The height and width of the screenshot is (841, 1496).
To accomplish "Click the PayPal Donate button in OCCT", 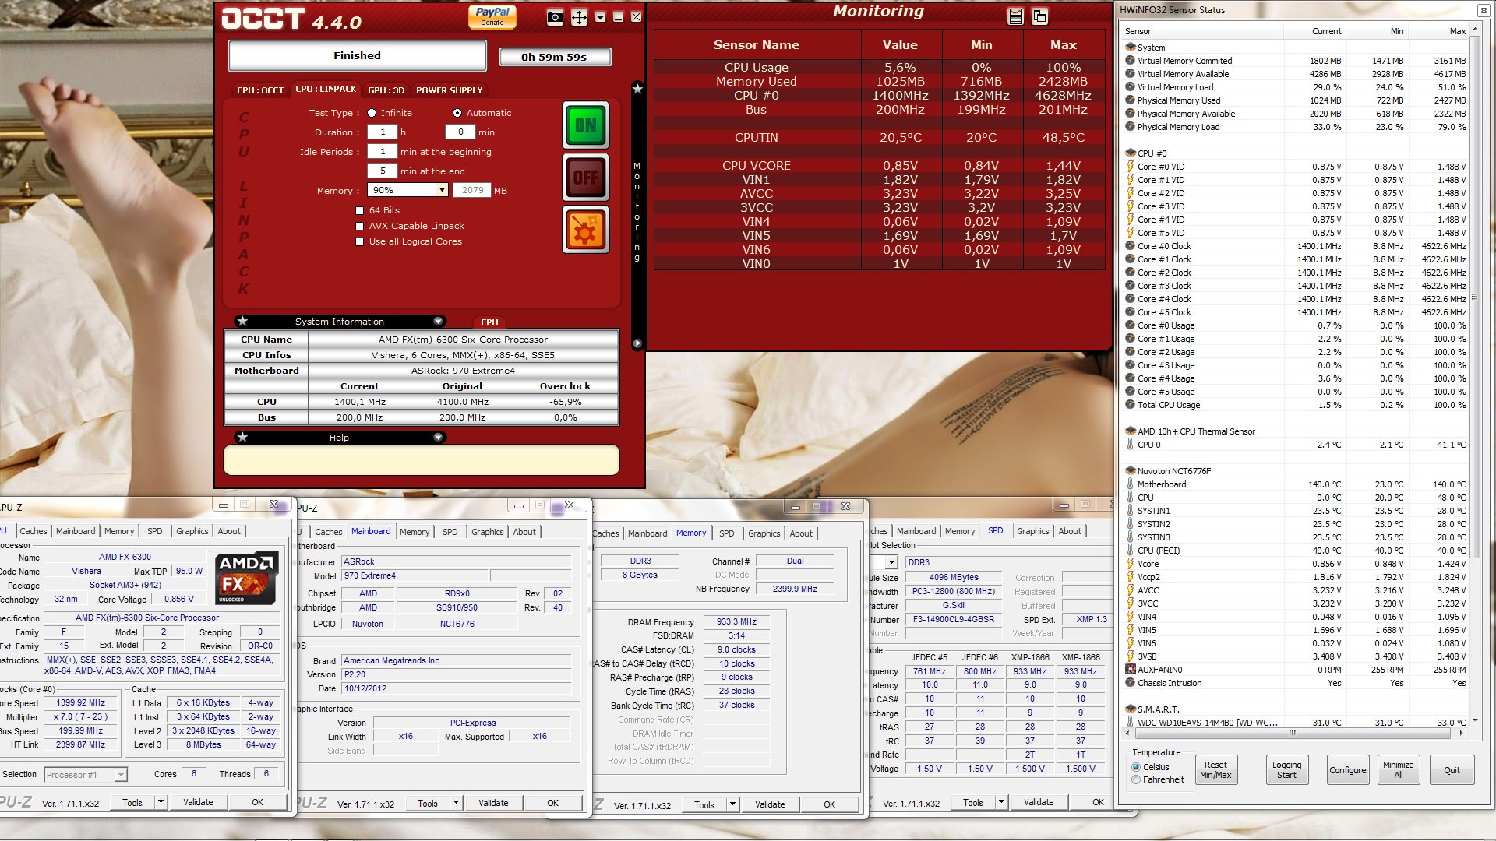I will pyautogui.click(x=492, y=16).
